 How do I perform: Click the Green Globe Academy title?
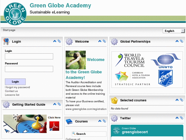60,5
